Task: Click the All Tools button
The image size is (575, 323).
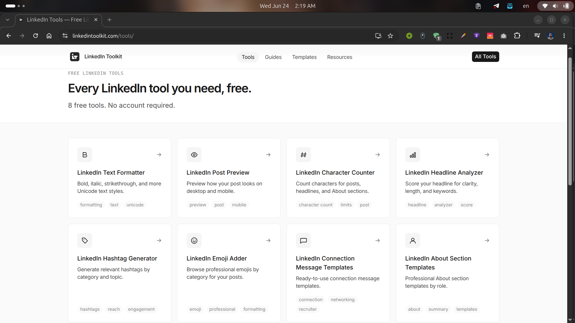Action: [485, 57]
